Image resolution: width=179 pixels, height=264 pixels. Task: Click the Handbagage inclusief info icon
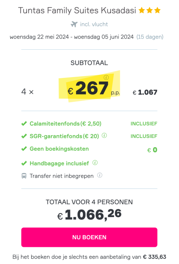(95, 163)
